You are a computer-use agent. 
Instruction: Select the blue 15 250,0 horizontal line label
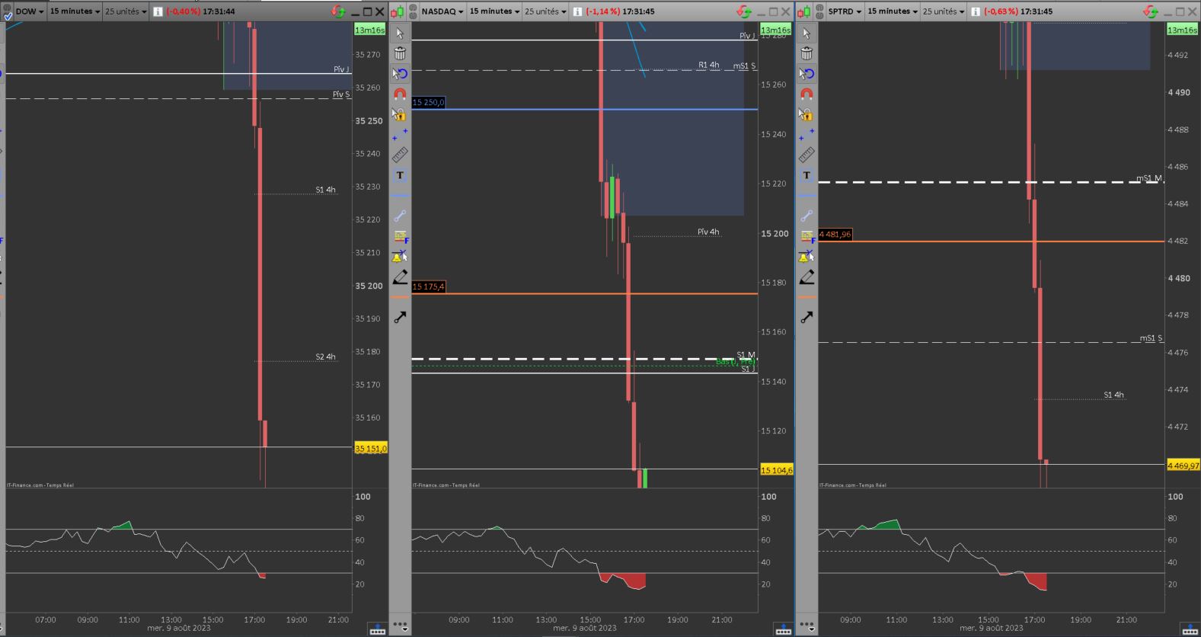pos(428,102)
